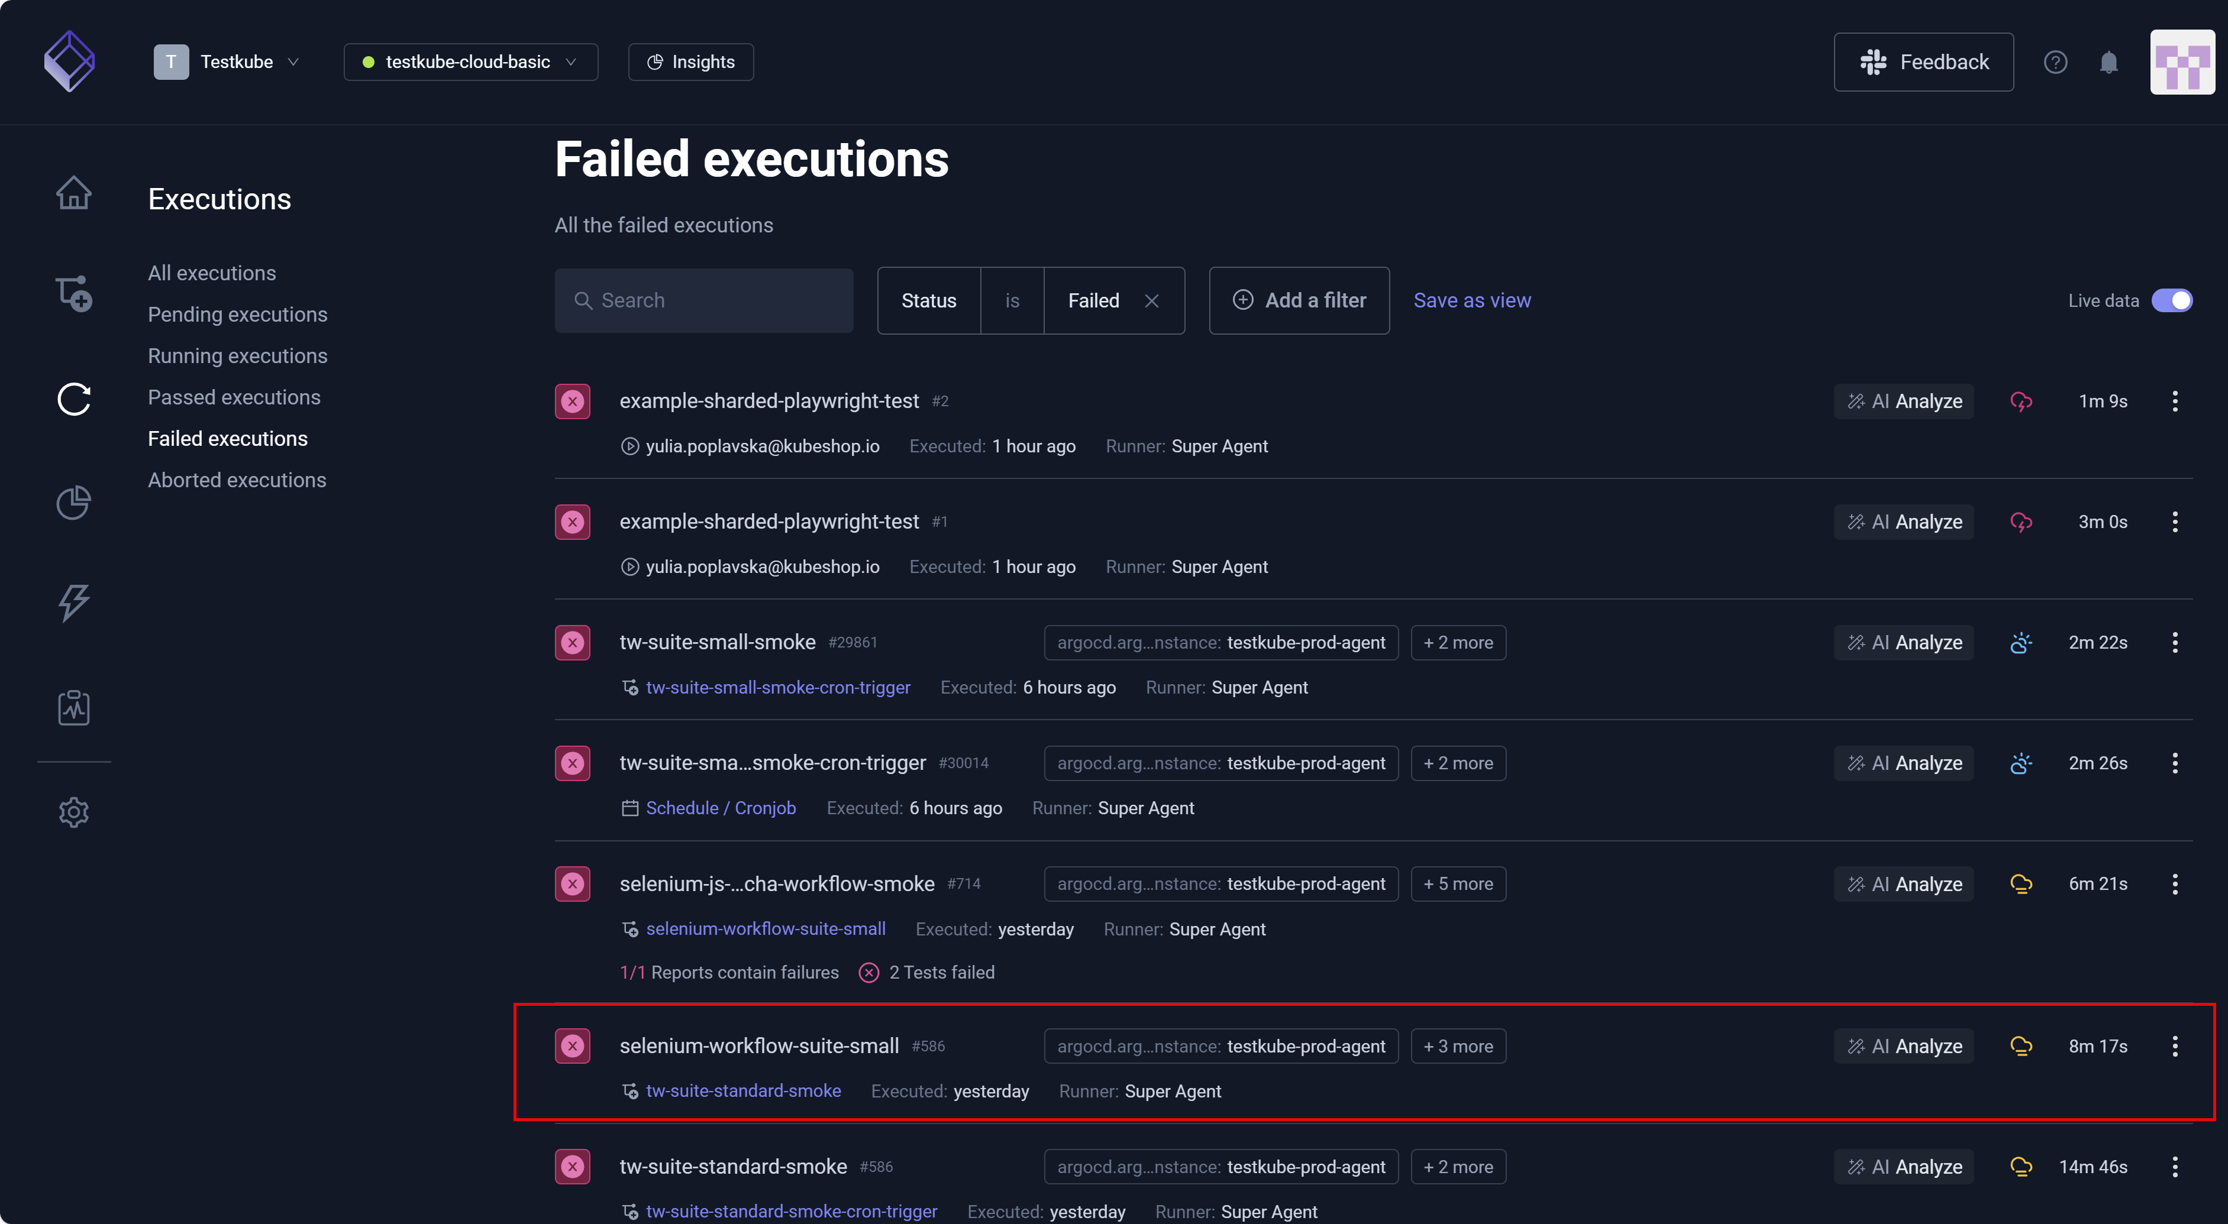2228x1224 pixels.
Task: Open the Executions circular-arrow sidebar icon
Action: click(75, 399)
